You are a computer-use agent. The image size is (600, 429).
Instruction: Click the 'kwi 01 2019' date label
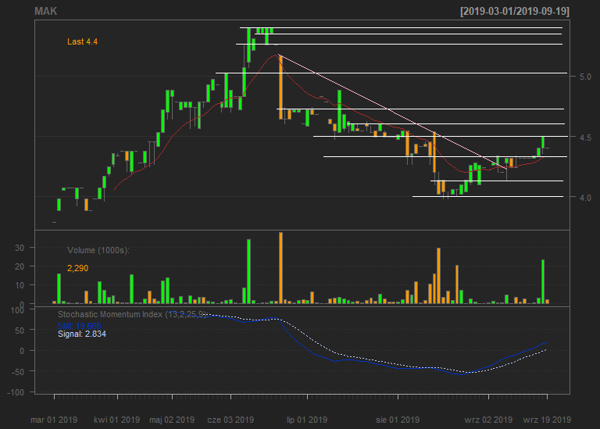[x=116, y=420]
